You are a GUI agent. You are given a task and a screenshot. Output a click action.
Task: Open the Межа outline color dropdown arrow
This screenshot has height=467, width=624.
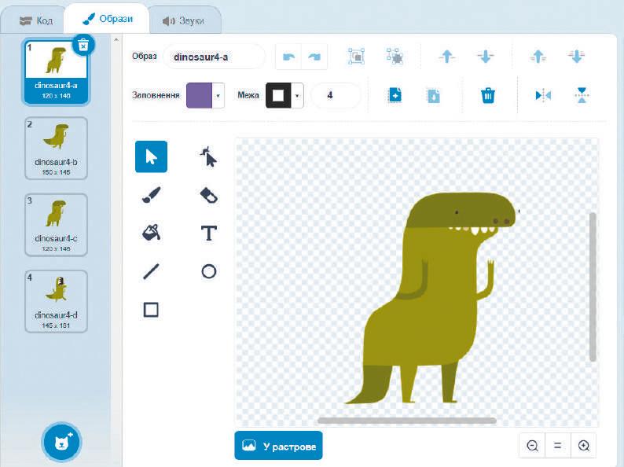297,96
